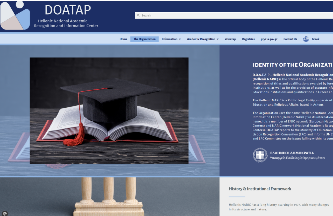The width and height of the screenshot is (333, 216).
Task: Click the search magnifier icon
Action: tap(138, 15)
